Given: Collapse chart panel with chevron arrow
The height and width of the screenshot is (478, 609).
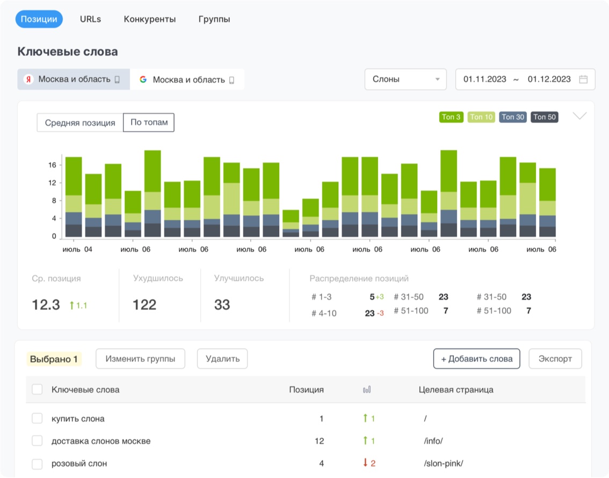Looking at the screenshot, I should click(579, 116).
